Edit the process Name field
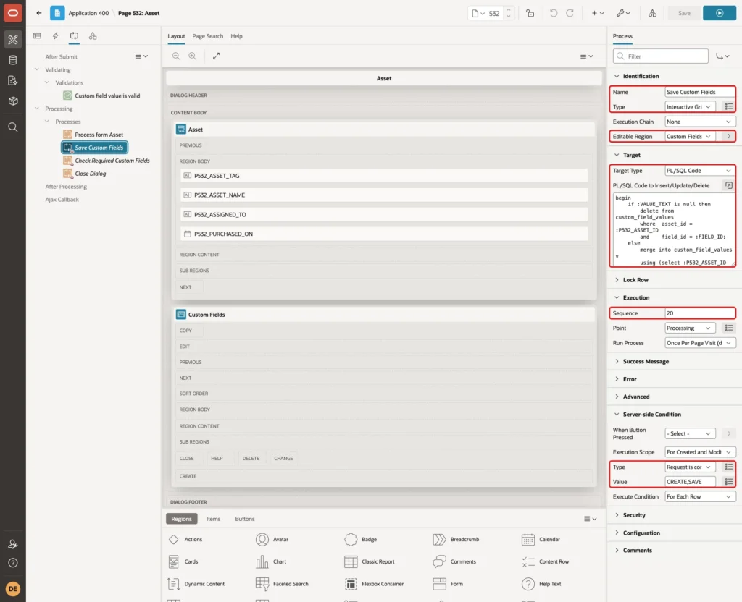The height and width of the screenshot is (602, 742). 699,92
